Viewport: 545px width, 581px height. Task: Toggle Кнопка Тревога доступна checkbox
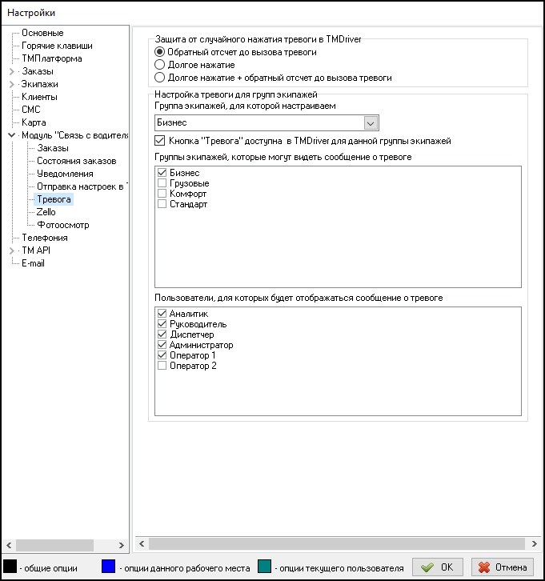point(159,141)
